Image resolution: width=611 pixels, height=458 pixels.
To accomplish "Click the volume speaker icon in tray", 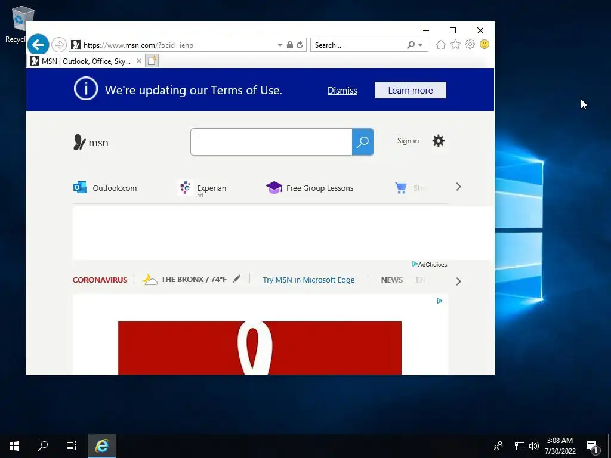I will pyautogui.click(x=534, y=446).
